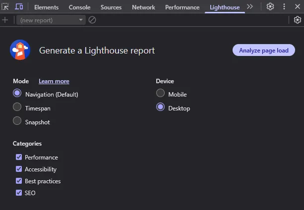Toggle the device toolbar icon
Screen dimensions: 304x210
19,7
